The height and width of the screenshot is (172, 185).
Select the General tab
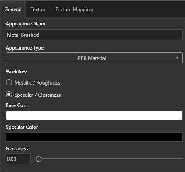point(13,10)
